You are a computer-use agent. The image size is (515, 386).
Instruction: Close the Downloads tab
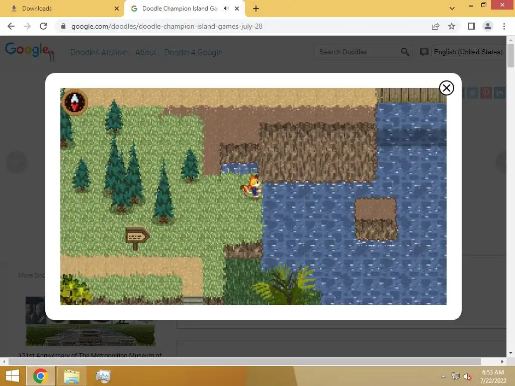(x=117, y=9)
